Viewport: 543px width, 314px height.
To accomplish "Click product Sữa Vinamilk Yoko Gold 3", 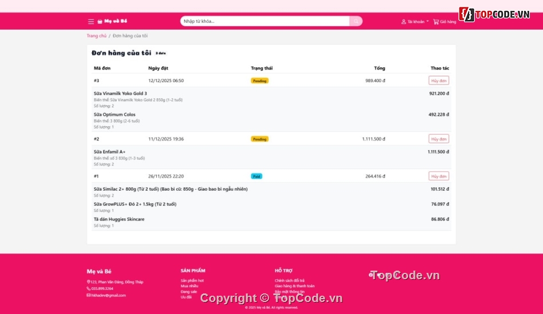I will point(120,94).
